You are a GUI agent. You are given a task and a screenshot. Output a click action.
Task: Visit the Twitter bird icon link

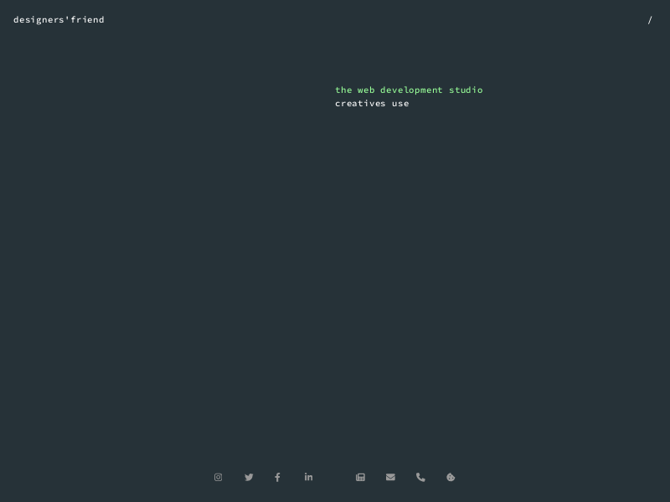(249, 477)
